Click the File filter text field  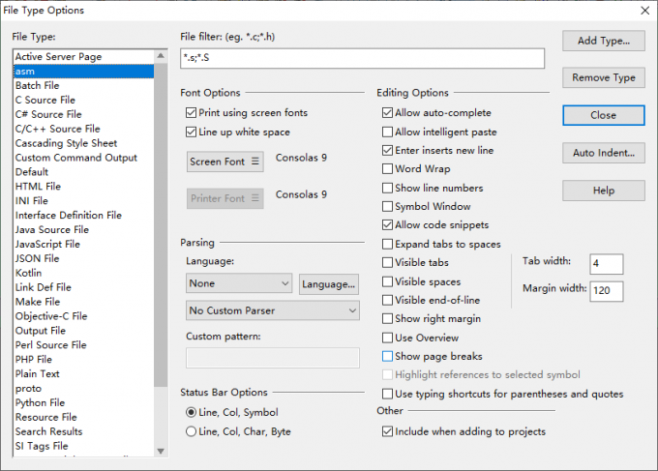point(363,58)
